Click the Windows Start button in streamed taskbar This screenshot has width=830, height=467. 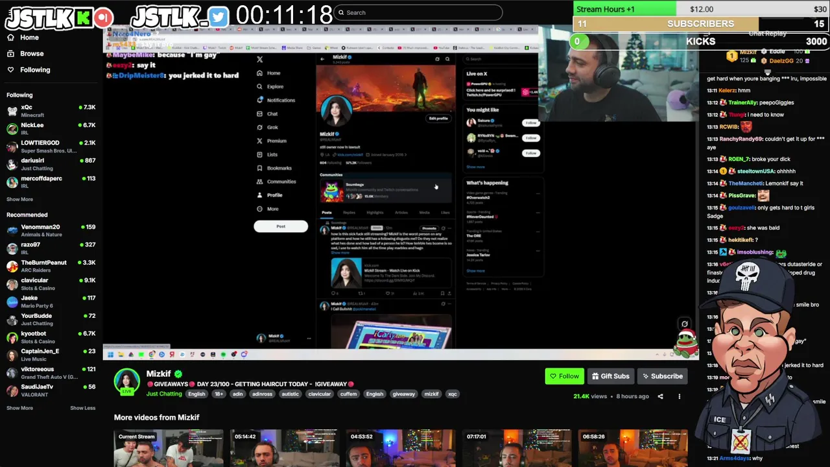110,355
